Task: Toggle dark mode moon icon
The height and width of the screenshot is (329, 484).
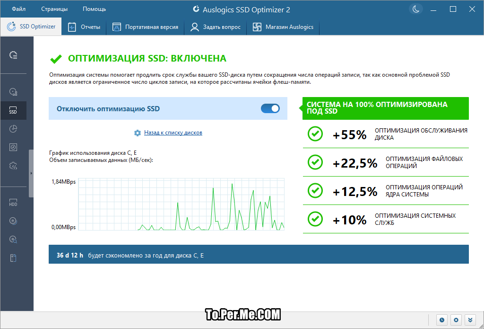Action: tap(416, 9)
